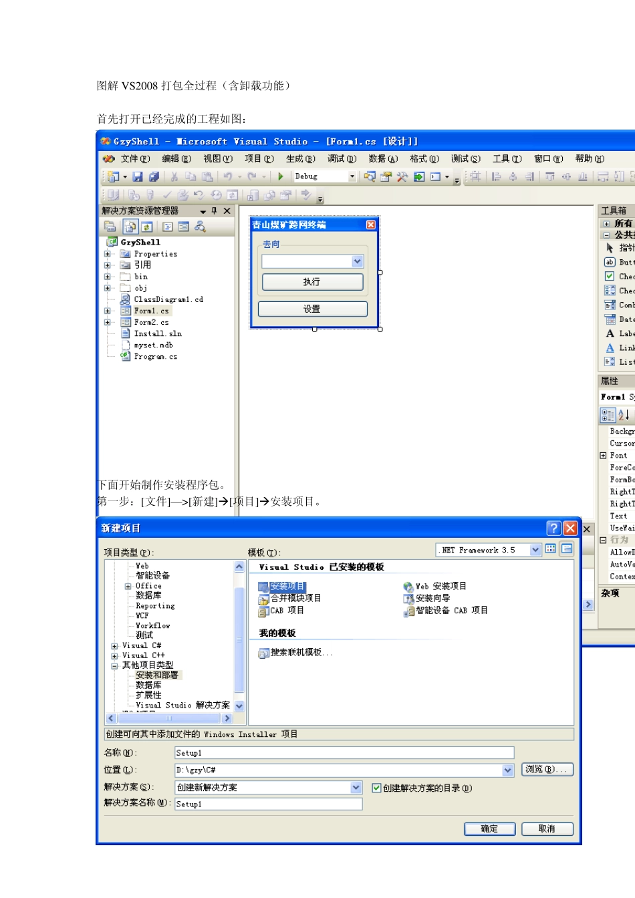This screenshot has width=635, height=898.
Task: Switch template list to large icons view
Action: [x=551, y=549]
